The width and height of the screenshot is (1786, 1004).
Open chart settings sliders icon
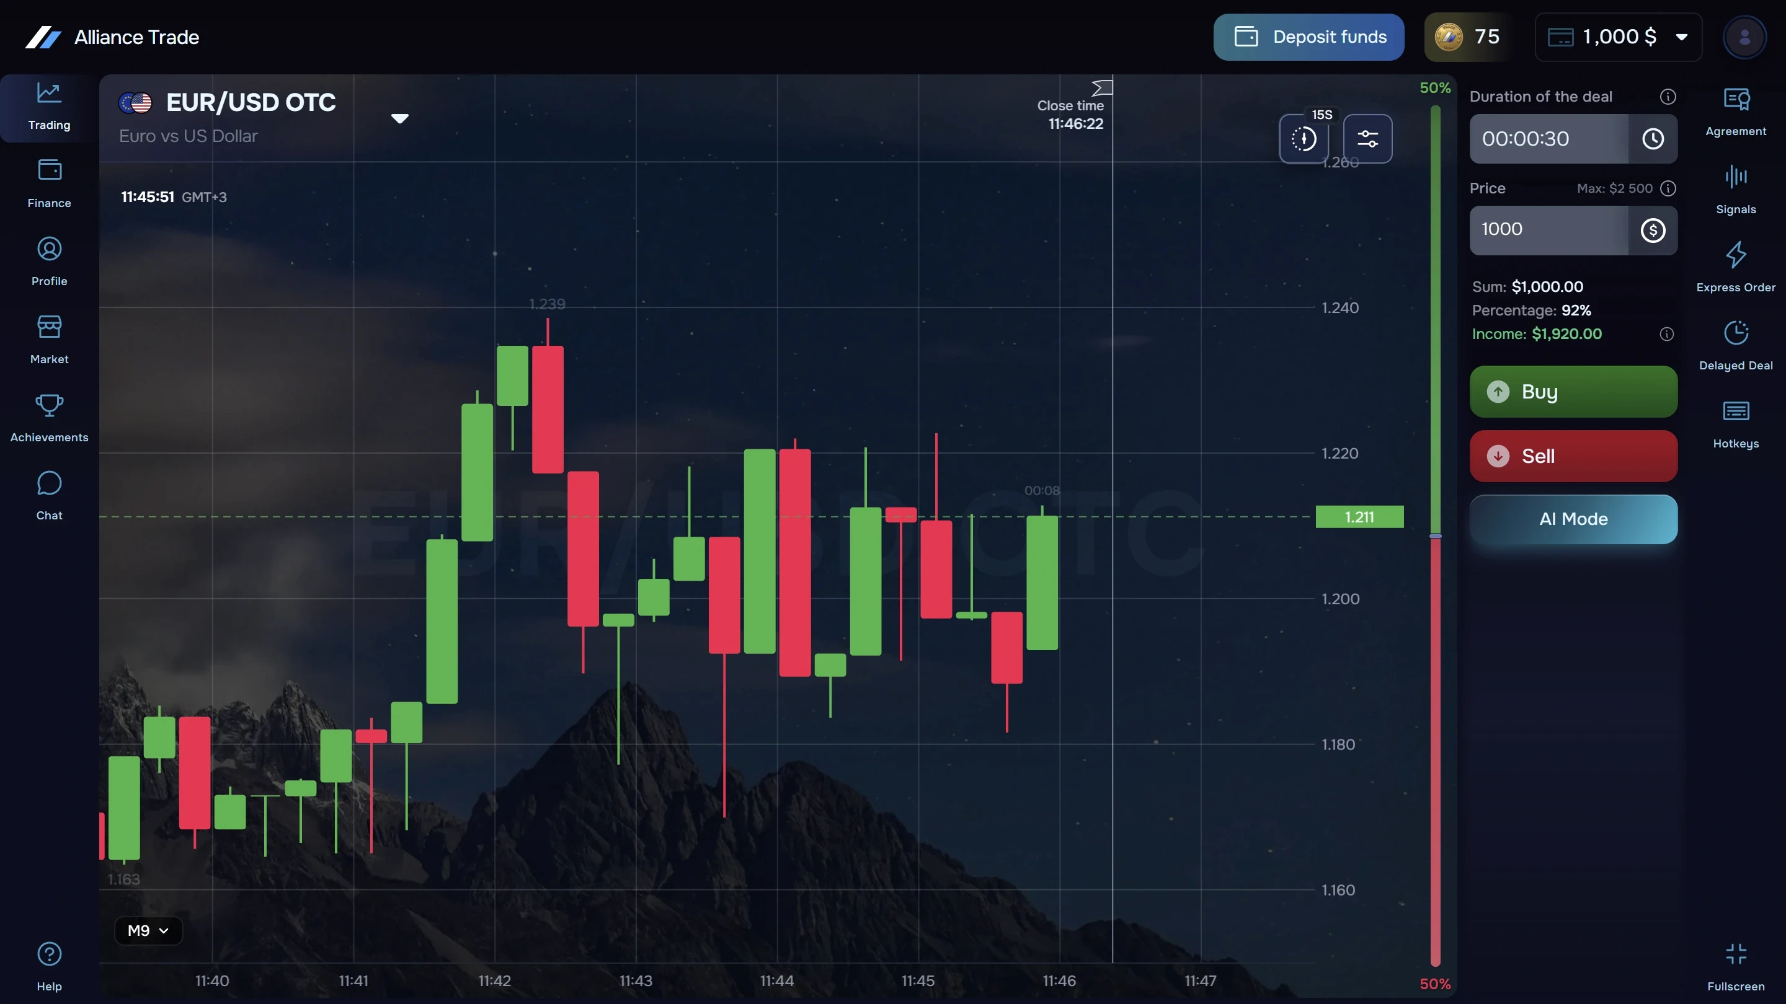(1367, 139)
